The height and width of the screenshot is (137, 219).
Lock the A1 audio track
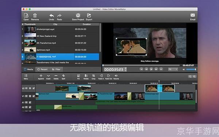30,102
